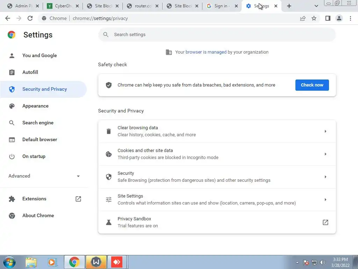Screen dimensions: 358x269
Task: Click the Action Center flag tray icon
Action: click(x=306, y=262)
